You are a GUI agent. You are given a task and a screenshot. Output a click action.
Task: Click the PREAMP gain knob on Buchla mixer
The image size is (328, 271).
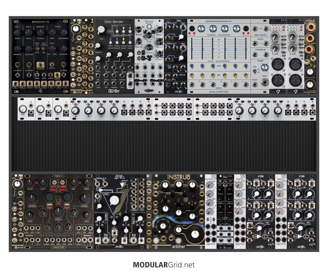[265, 67]
